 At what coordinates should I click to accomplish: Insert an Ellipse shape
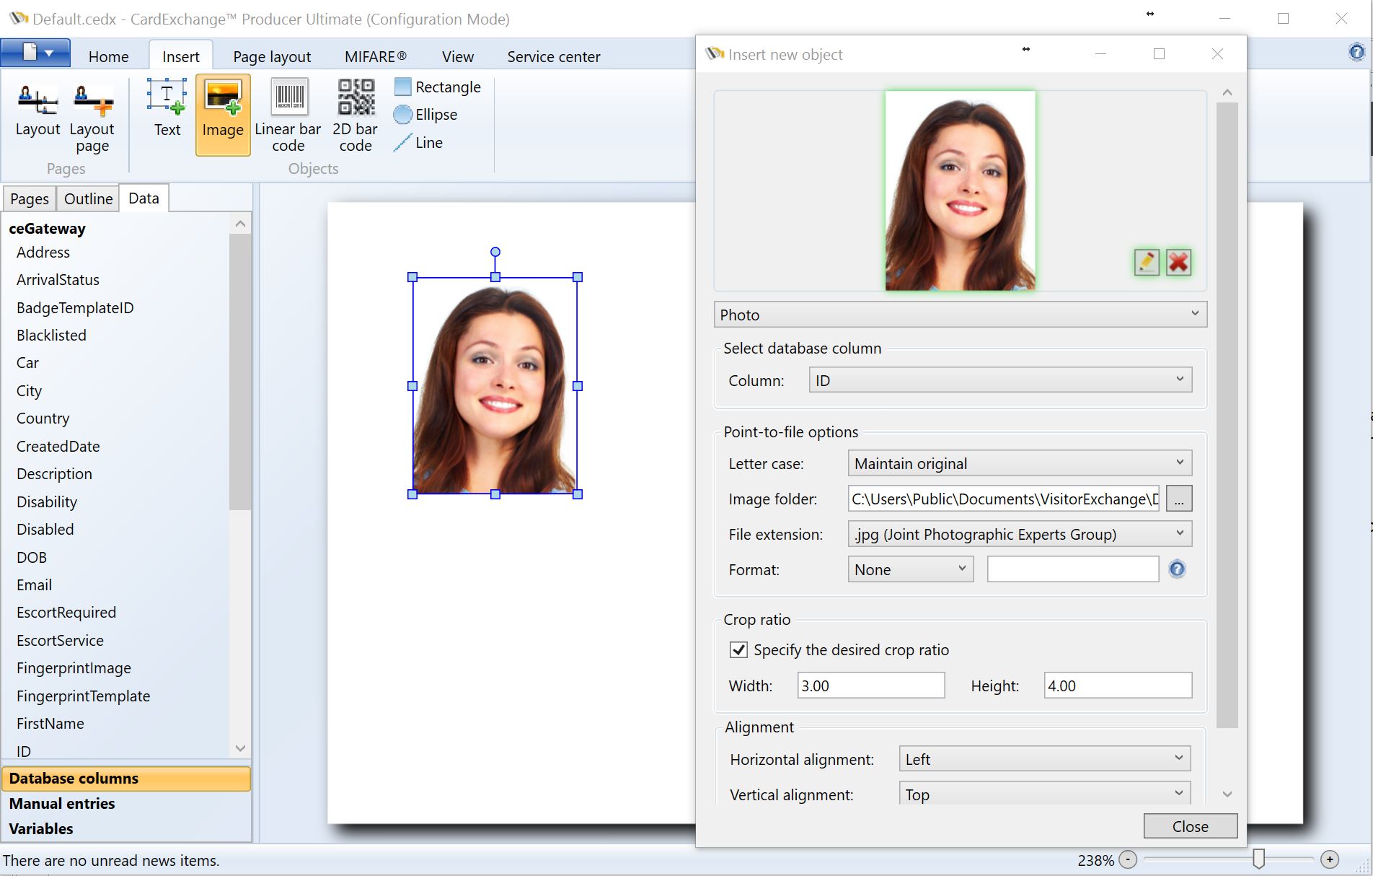(426, 115)
